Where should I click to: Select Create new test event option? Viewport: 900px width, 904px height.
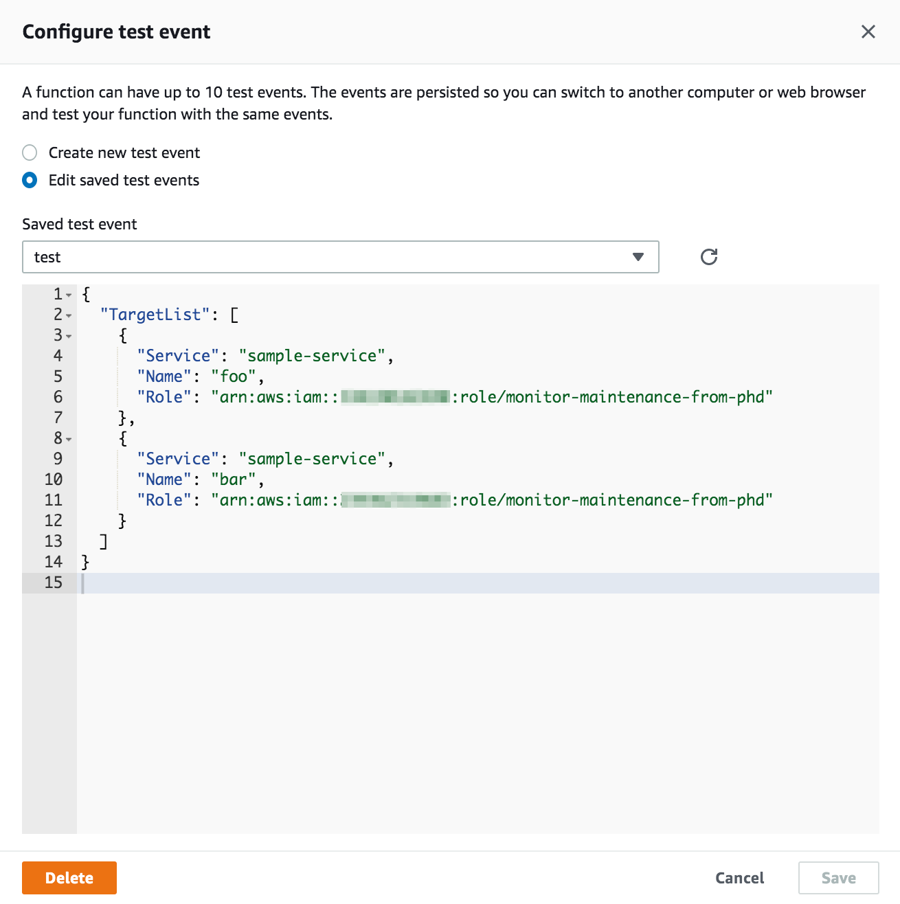pos(30,152)
